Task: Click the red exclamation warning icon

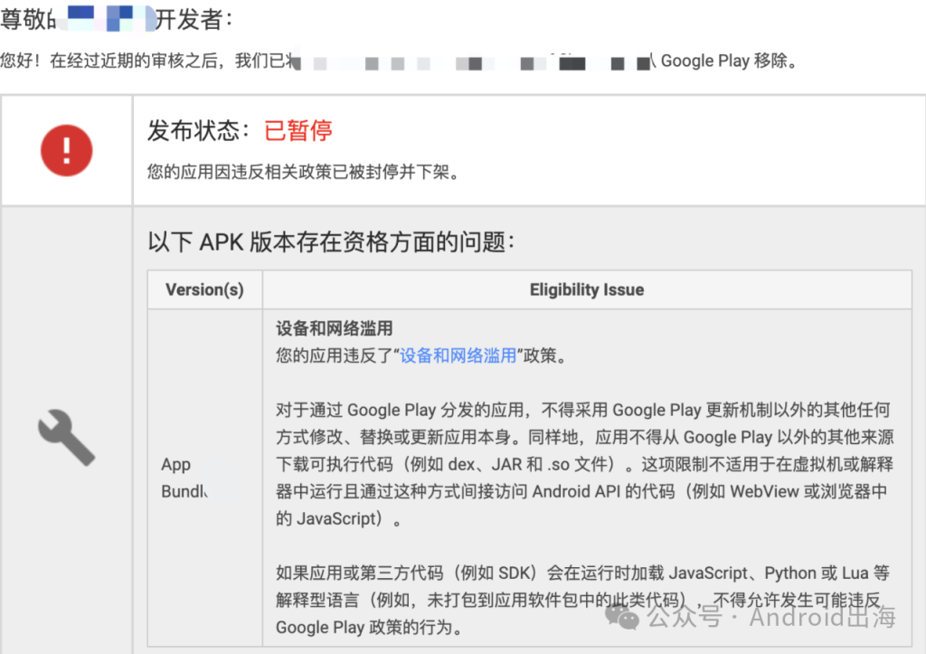Action: click(x=67, y=151)
